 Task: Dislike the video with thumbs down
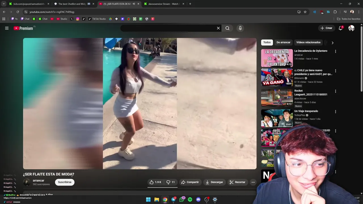tap(170, 182)
